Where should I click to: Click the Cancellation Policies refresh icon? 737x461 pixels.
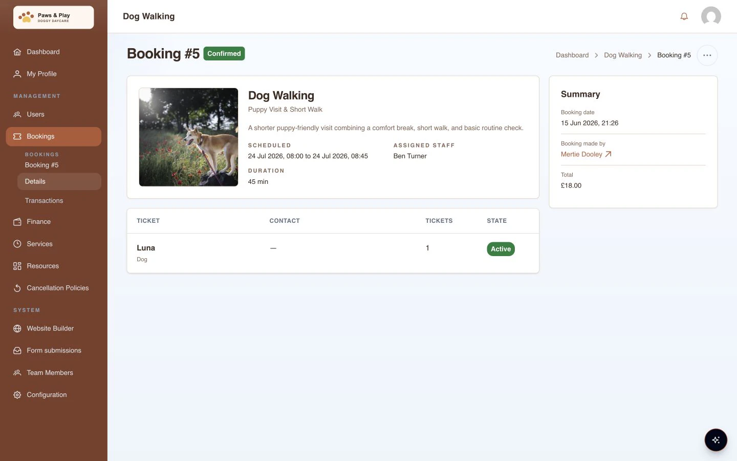17,288
